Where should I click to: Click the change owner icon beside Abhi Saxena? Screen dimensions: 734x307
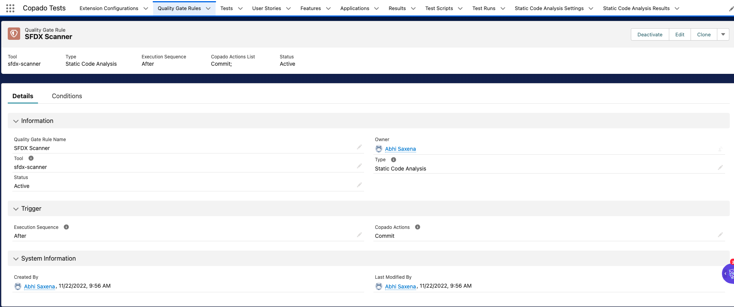[x=720, y=149]
